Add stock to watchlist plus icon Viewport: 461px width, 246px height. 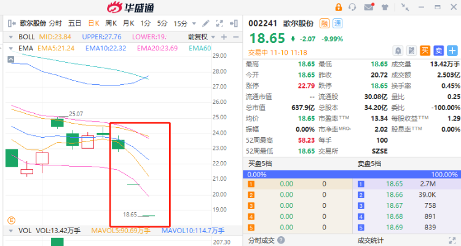(452, 50)
